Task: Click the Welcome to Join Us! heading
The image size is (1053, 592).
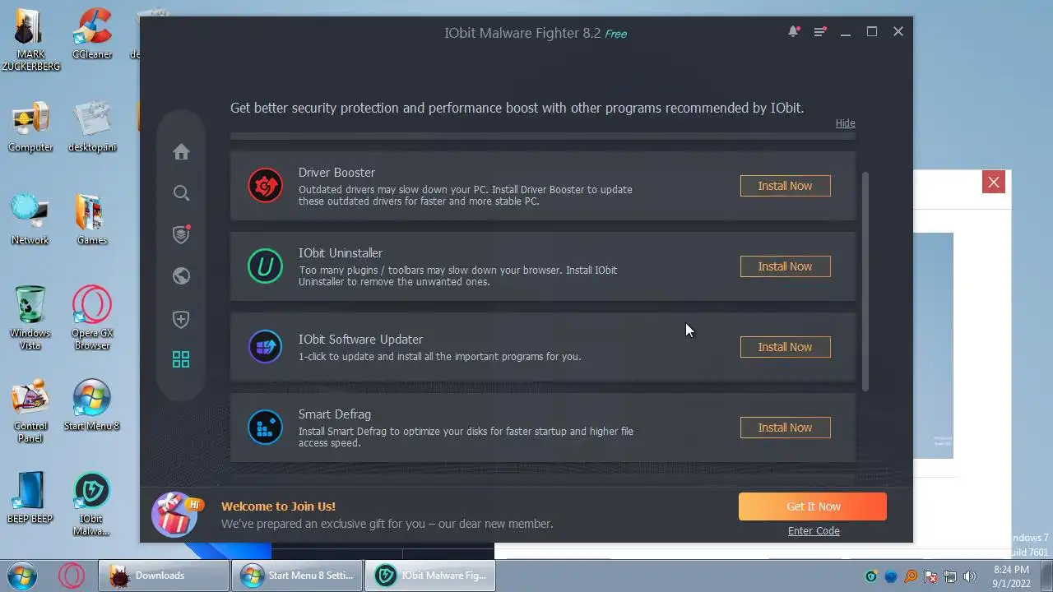Action: coord(278,506)
